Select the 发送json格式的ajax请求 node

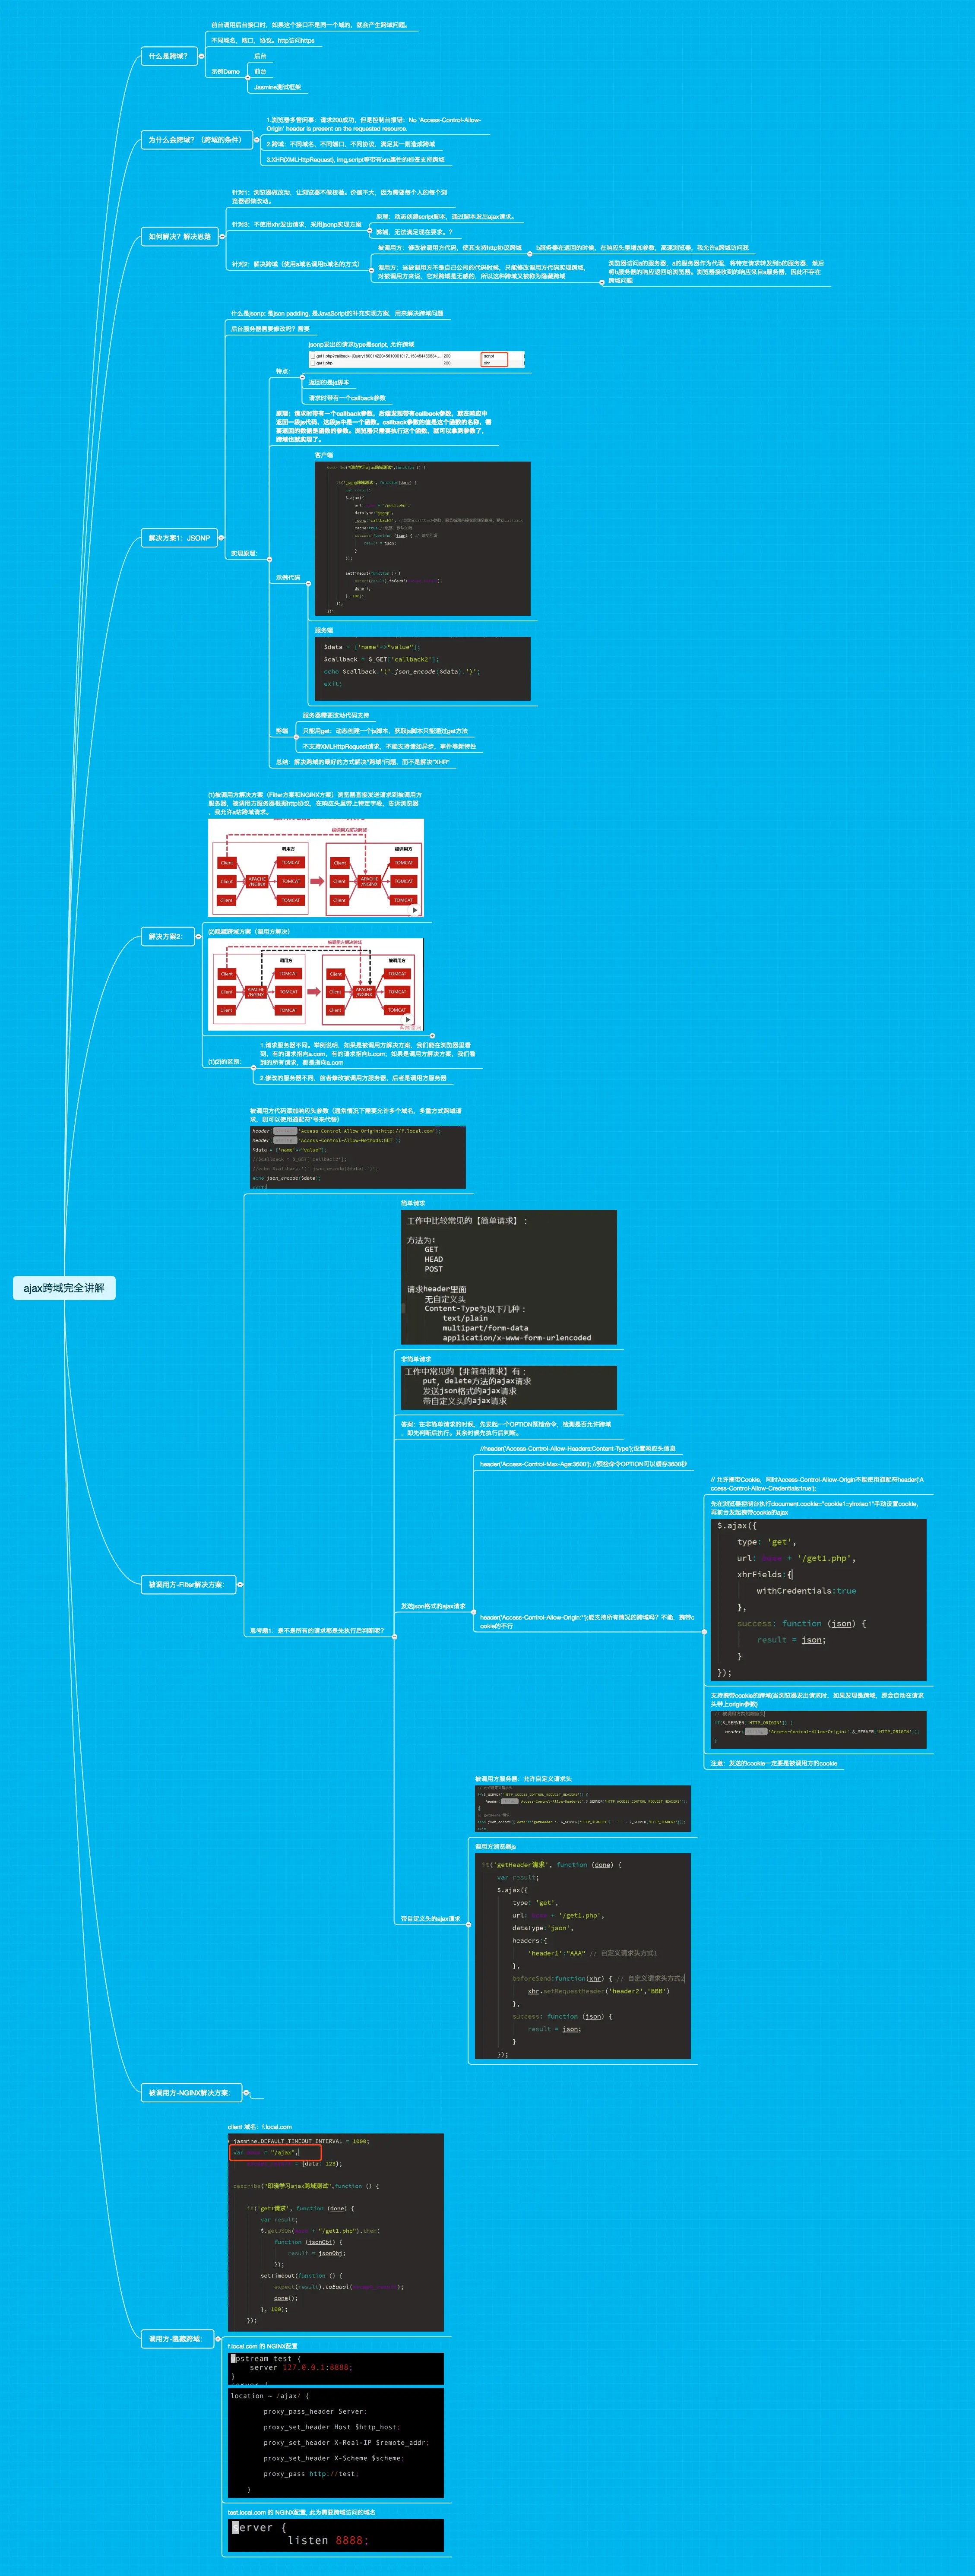433,1606
